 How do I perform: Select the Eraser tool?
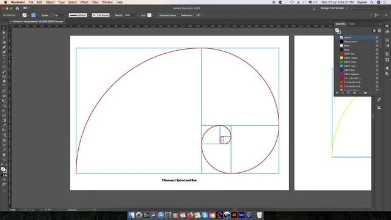[x=4, y=81]
